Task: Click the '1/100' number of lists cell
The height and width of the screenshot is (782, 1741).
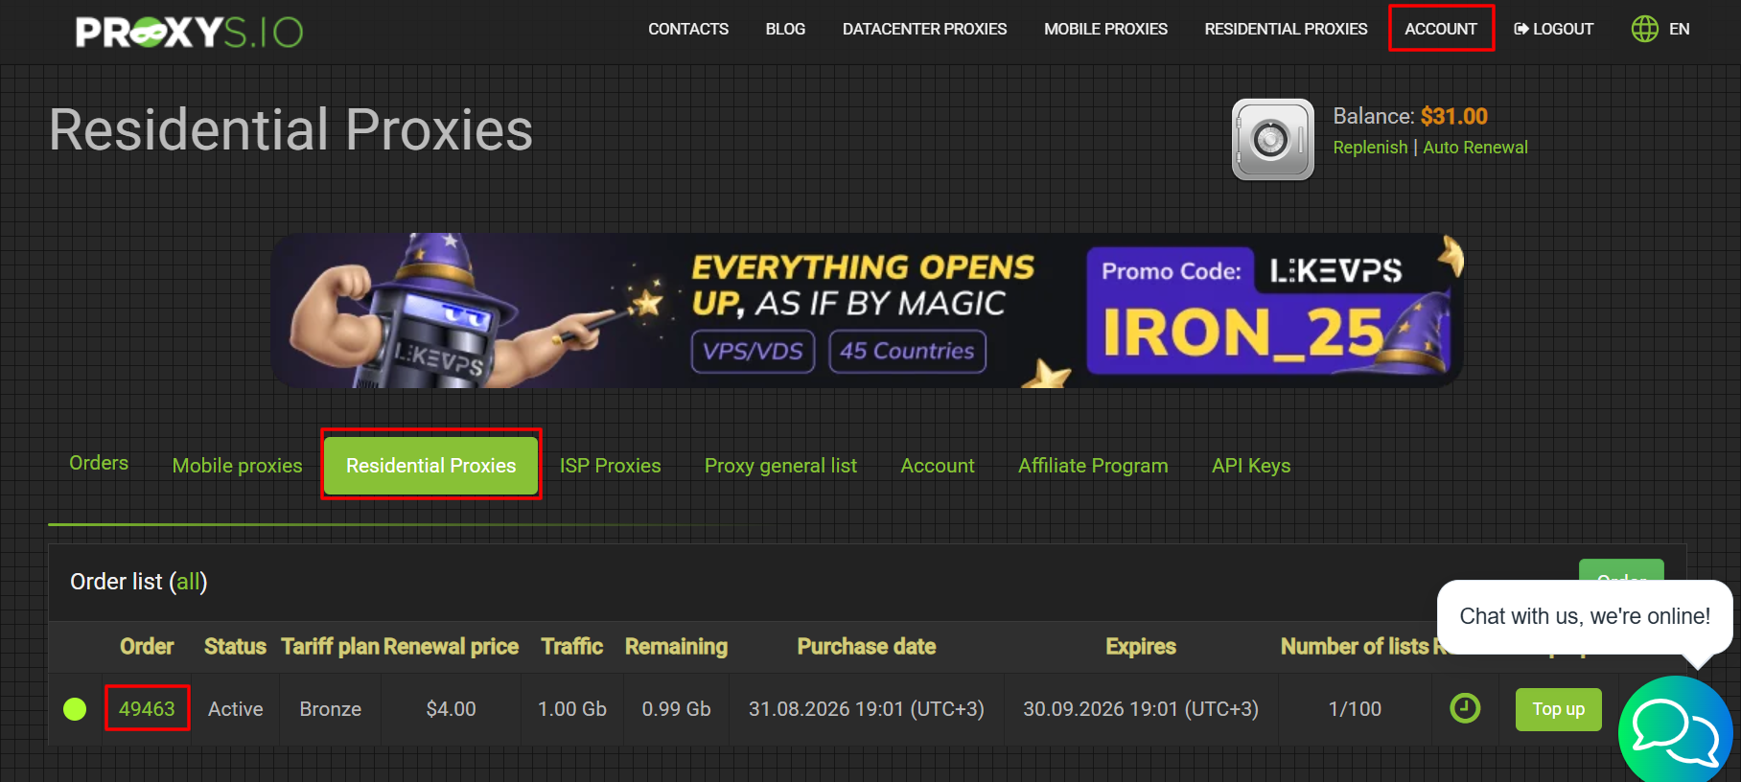Action: 1355,709
